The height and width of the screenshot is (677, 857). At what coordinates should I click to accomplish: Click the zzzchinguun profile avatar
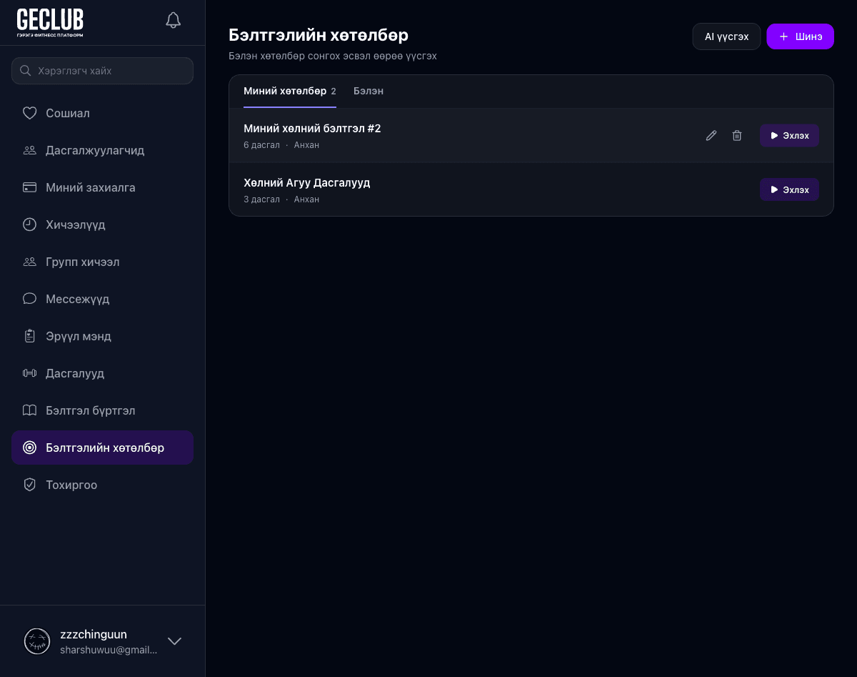pos(37,641)
